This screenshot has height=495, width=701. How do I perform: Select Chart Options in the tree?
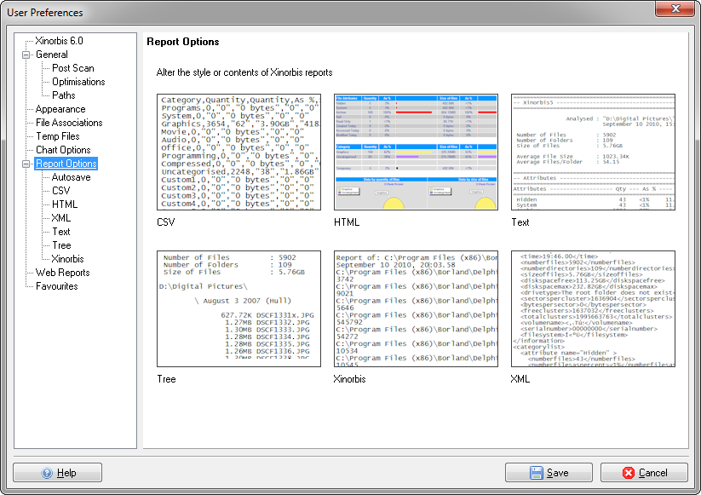tap(63, 150)
